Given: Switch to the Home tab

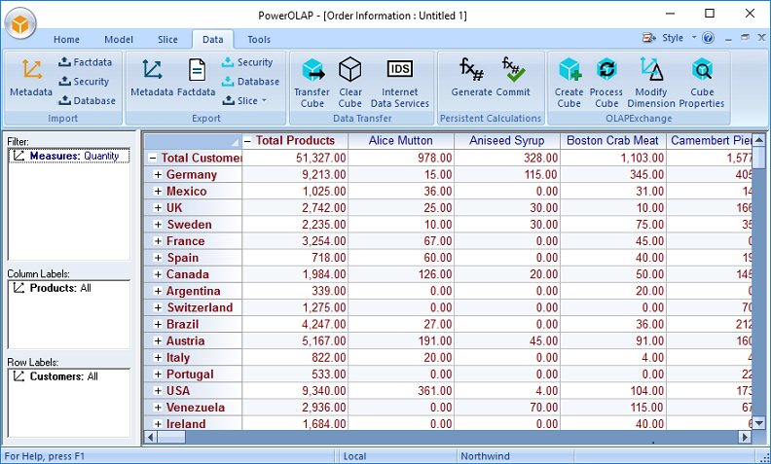Looking at the screenshot, I should tap(66, 39).
